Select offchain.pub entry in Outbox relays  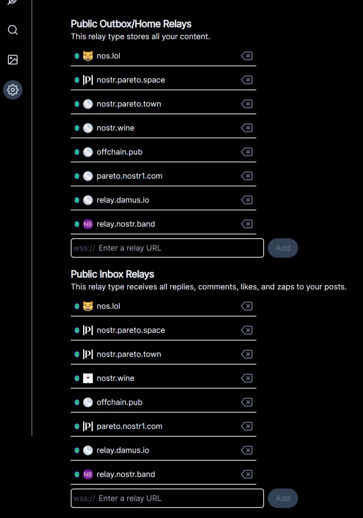164,152
